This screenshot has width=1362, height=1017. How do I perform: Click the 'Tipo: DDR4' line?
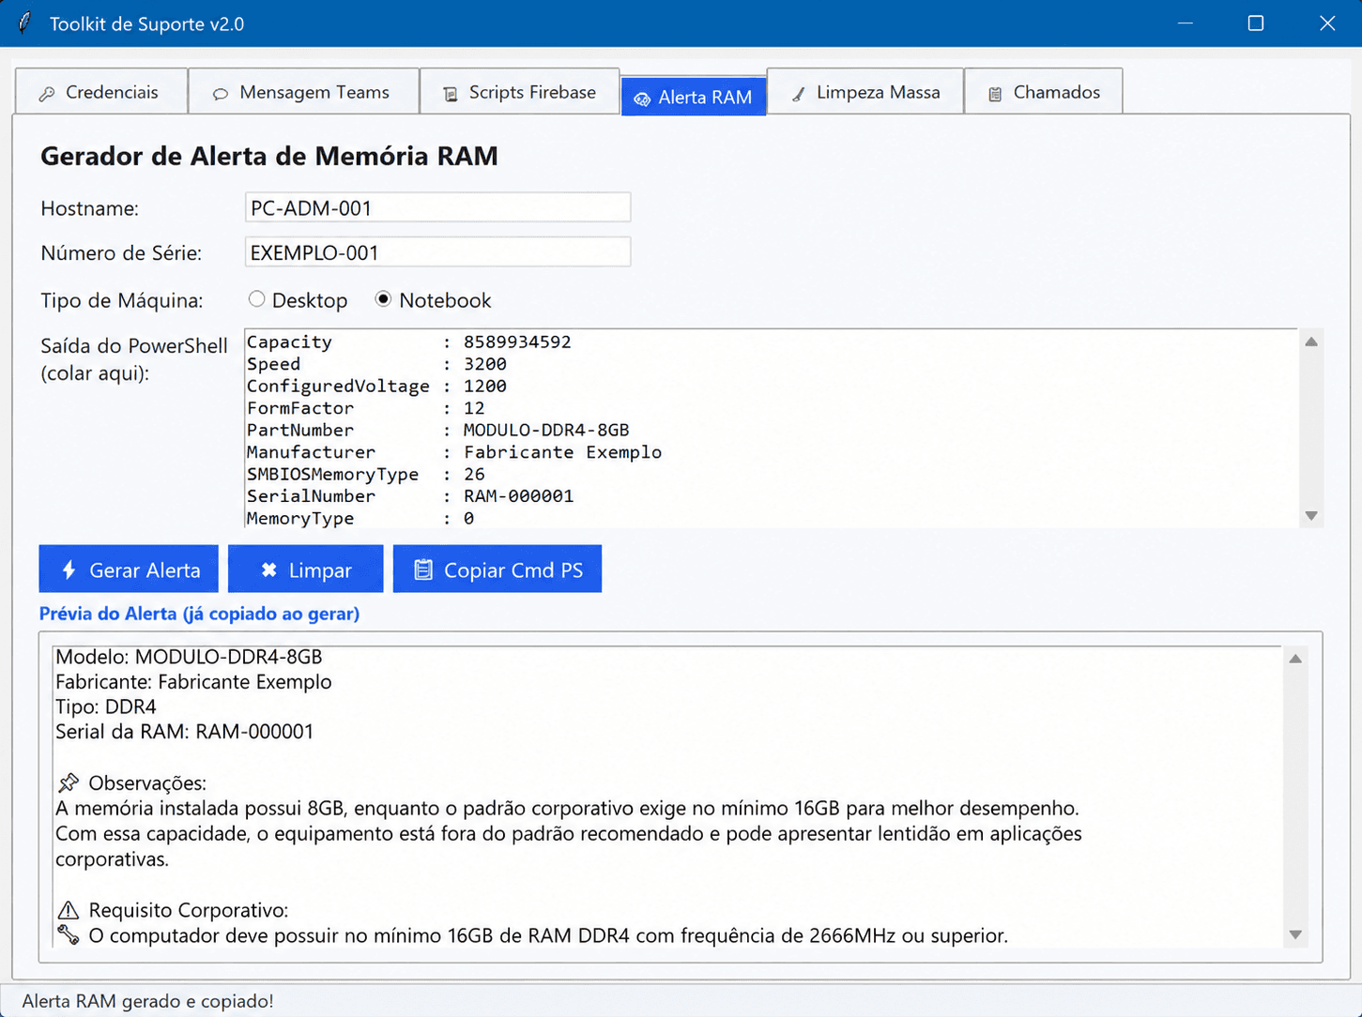point(106,706)
